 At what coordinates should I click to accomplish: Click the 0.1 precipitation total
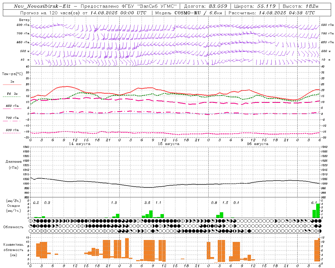point(236,203)
